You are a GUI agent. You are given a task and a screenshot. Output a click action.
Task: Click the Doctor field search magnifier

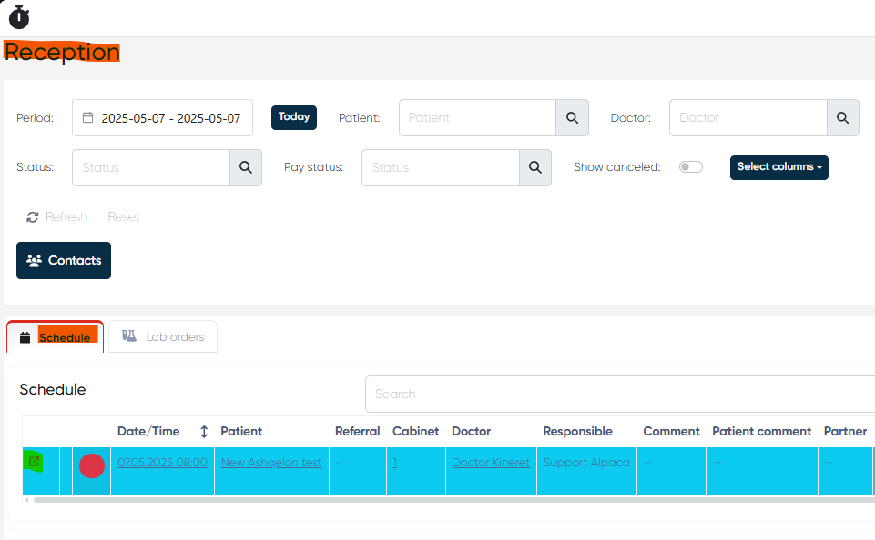point(842,118)
